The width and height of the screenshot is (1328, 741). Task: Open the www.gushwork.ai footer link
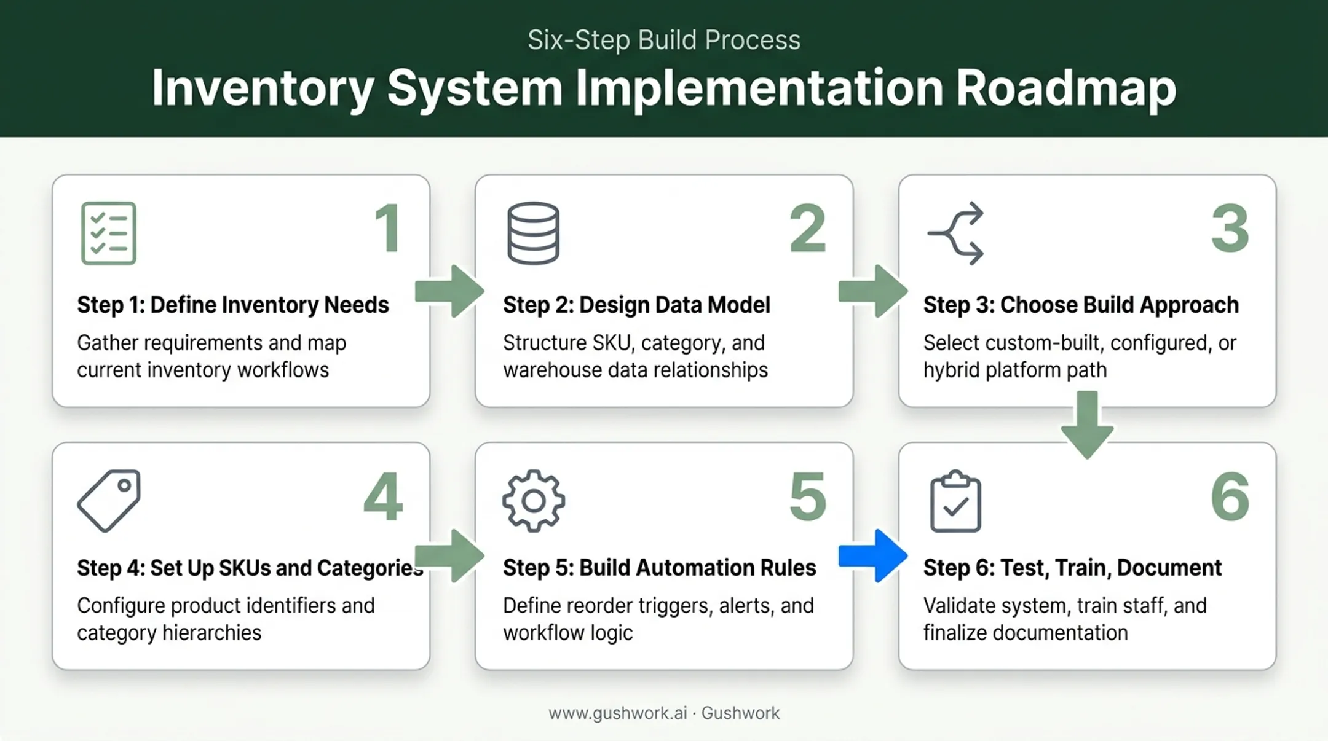coord(618,713)
